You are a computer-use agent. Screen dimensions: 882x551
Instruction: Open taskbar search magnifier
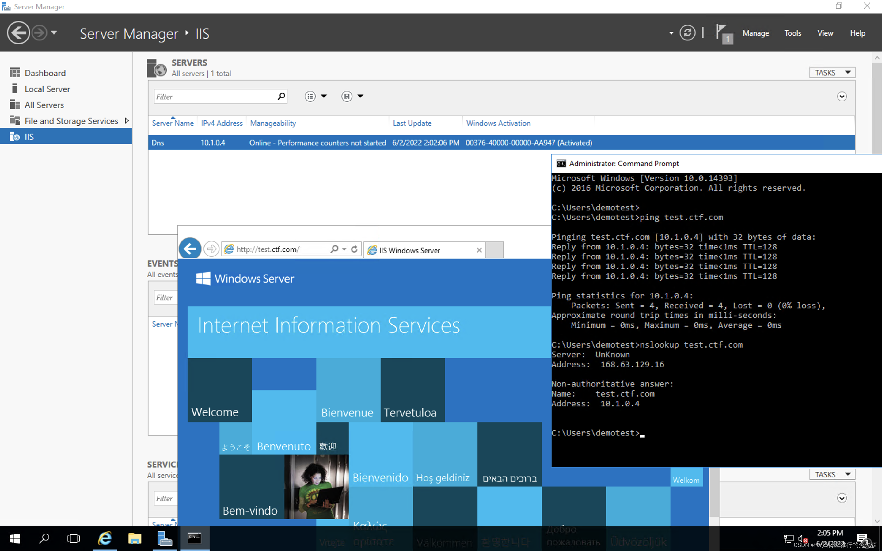click(x=44, y=538)
